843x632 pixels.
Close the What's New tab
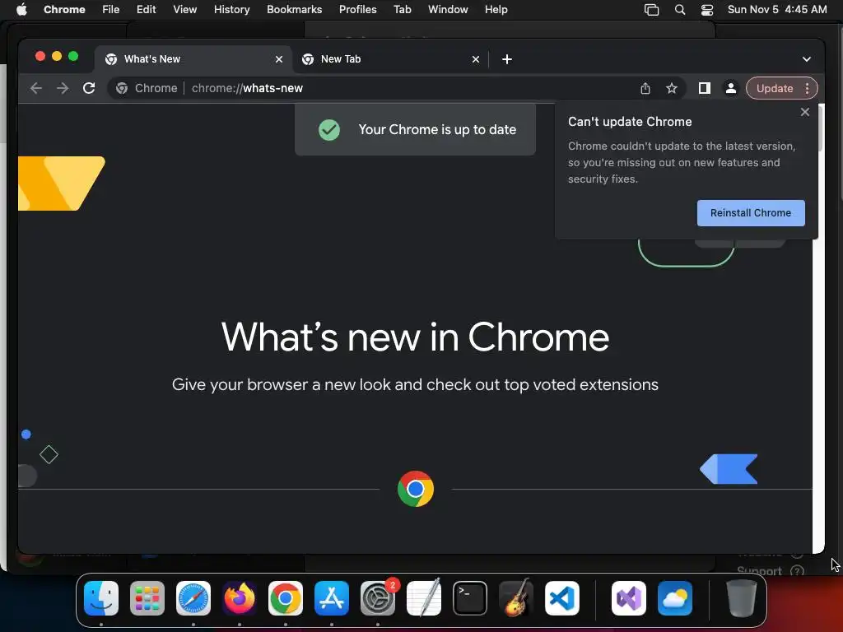[279, 59]
